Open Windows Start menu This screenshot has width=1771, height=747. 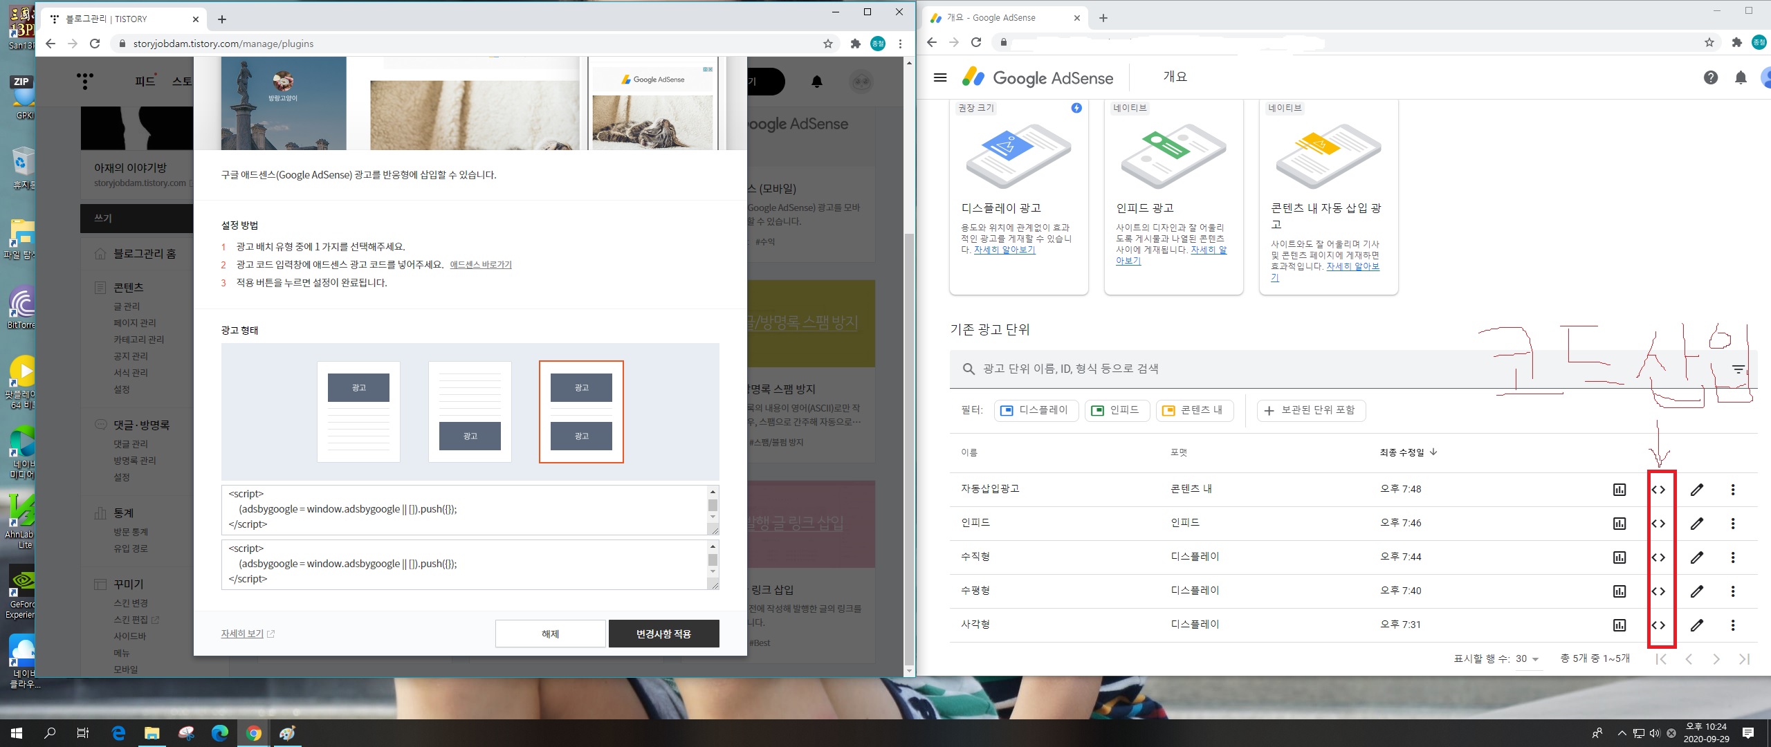pyautogui.click(x=17, y=733)
